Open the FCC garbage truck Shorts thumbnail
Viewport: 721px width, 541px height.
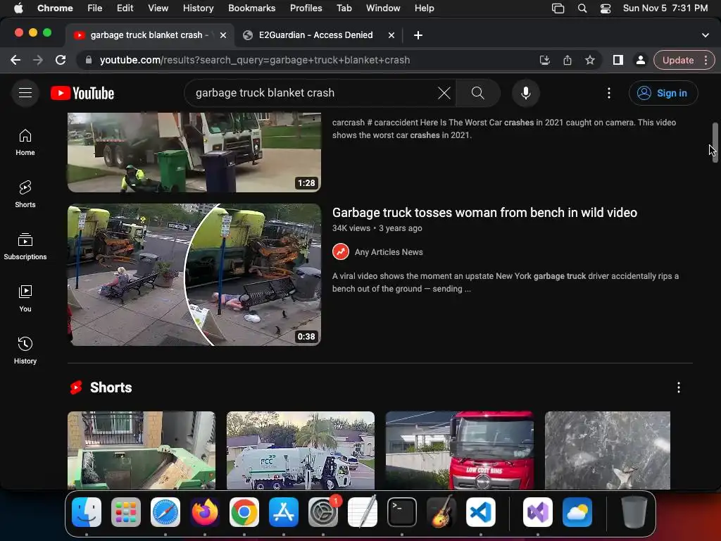point(300,450)
